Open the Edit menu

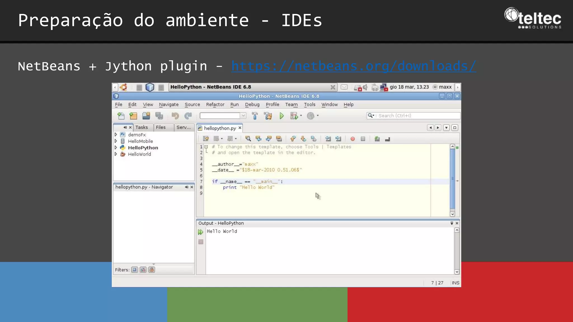132,105
